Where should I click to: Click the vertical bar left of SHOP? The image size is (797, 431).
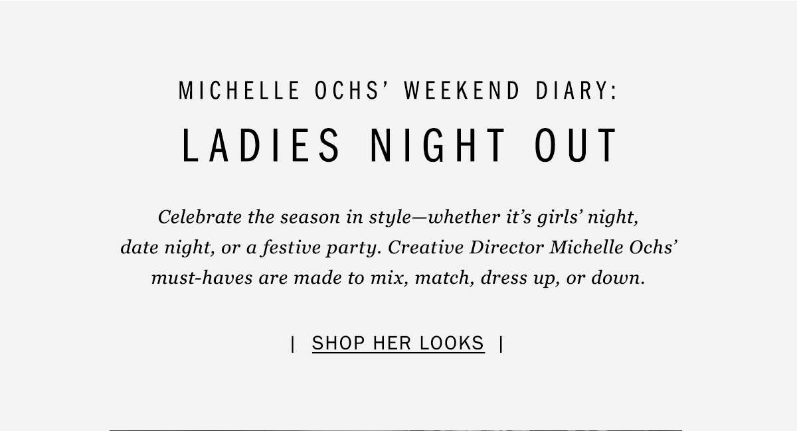tap(293, 343)
